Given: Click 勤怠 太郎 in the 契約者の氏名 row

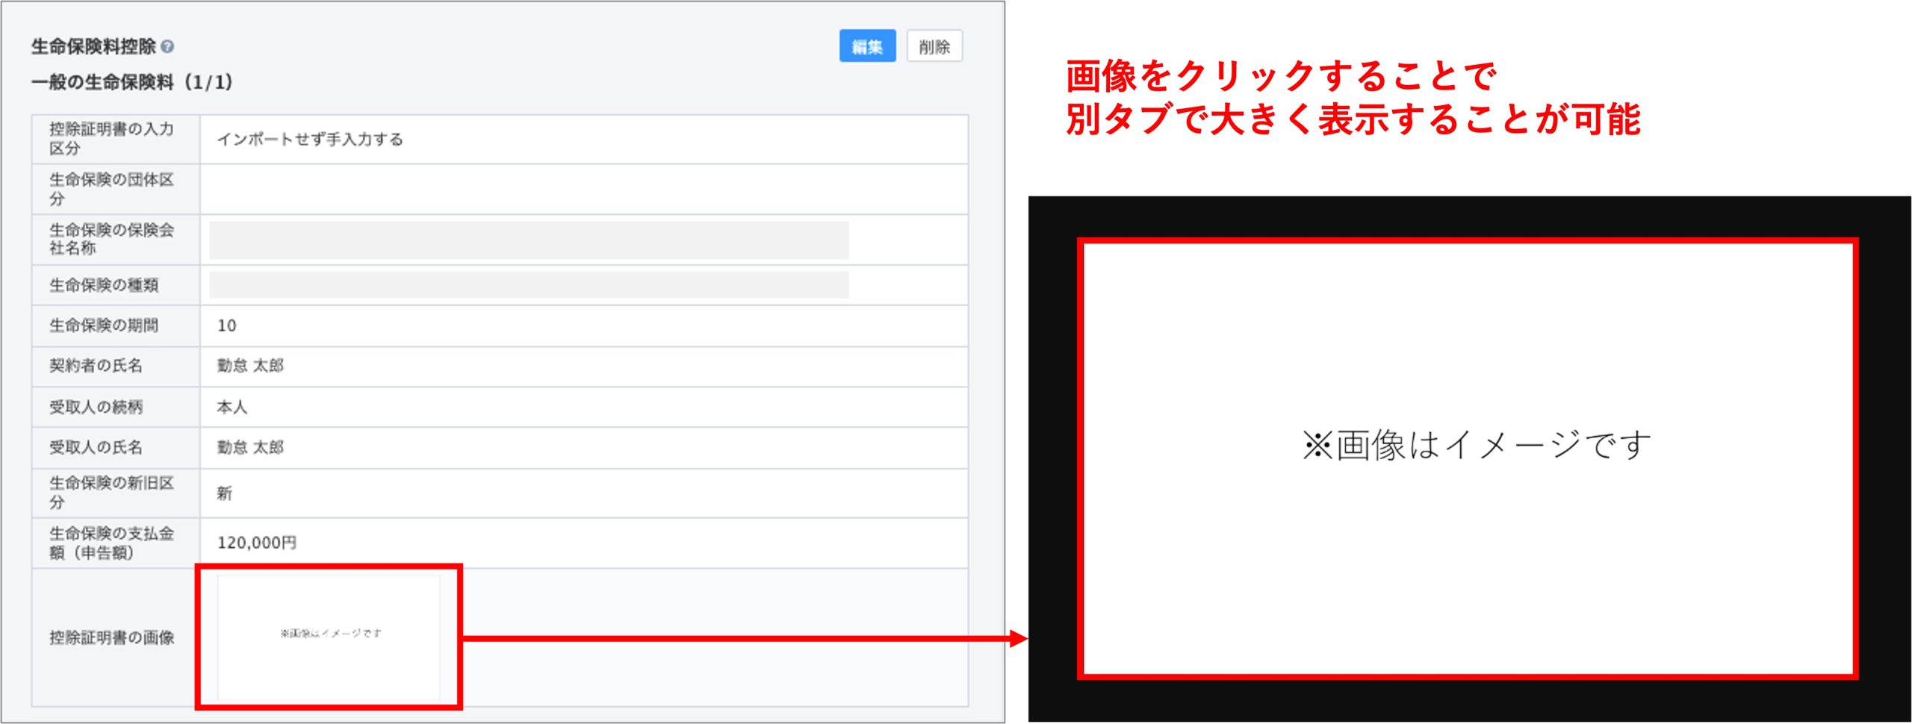Looking at the screenshot, I should tap(250, 366).
